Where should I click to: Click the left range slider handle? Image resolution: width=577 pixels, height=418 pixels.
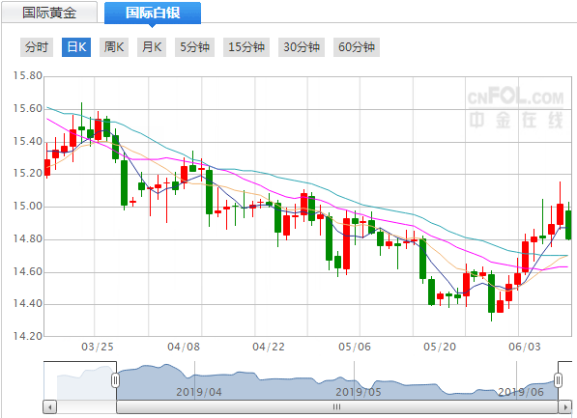point(116,380)
